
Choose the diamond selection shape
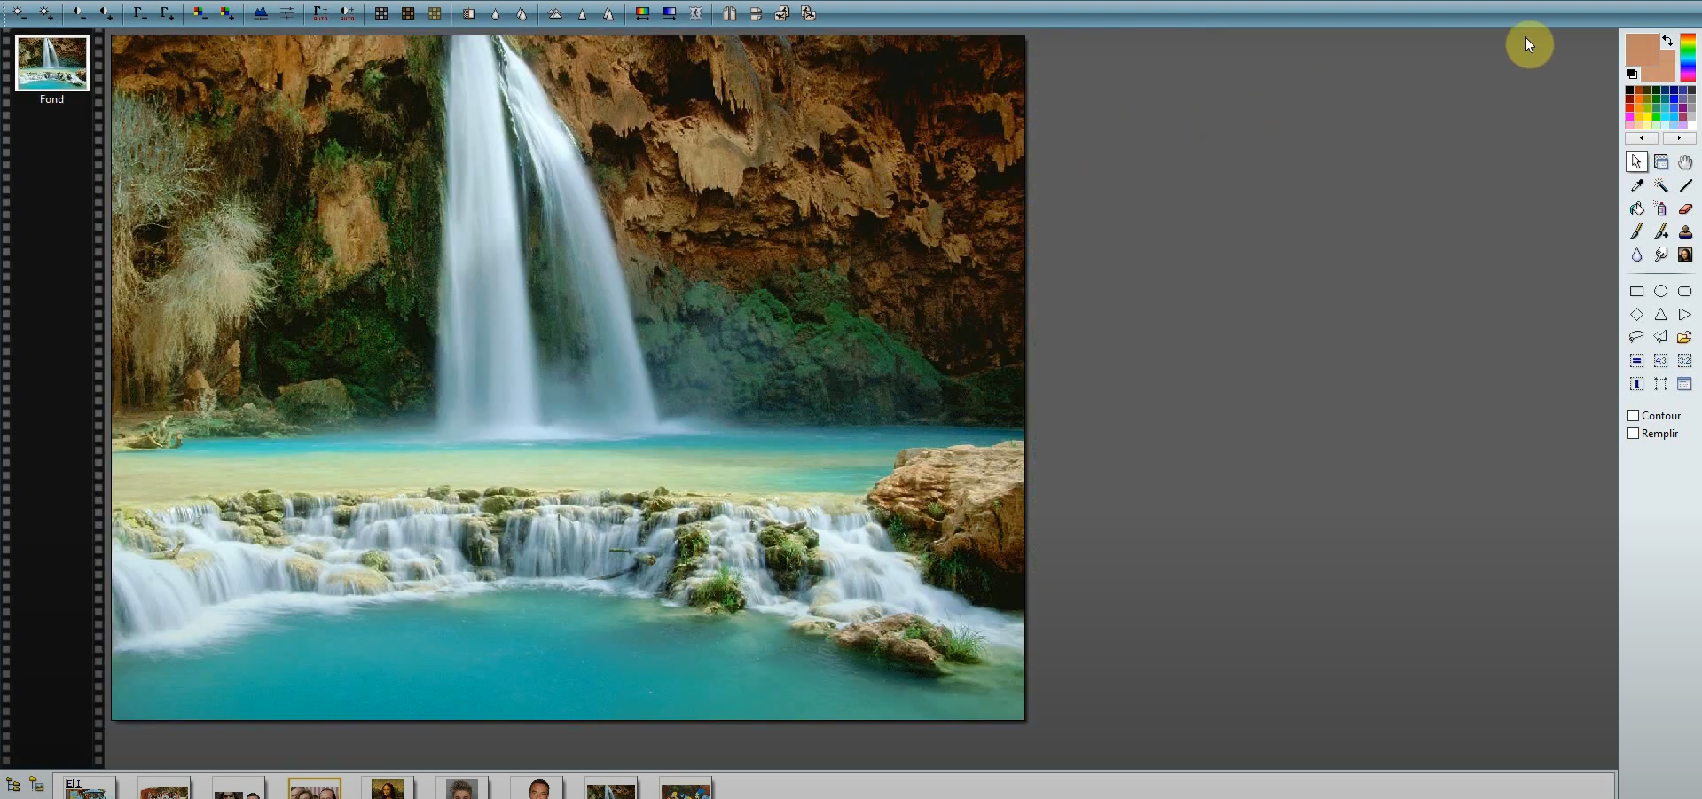coord(1636,314)
